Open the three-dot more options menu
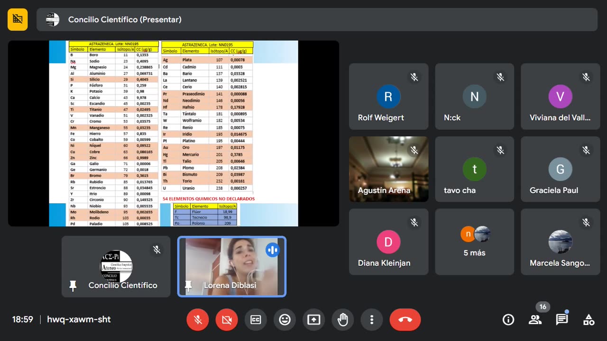This screenshot has height=341, width=607. click(372, 320)
